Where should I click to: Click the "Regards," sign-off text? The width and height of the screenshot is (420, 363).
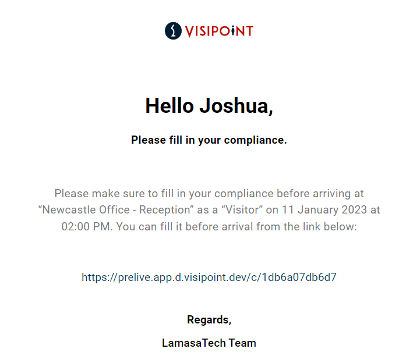pyautogui.click(x=209, y=320)
